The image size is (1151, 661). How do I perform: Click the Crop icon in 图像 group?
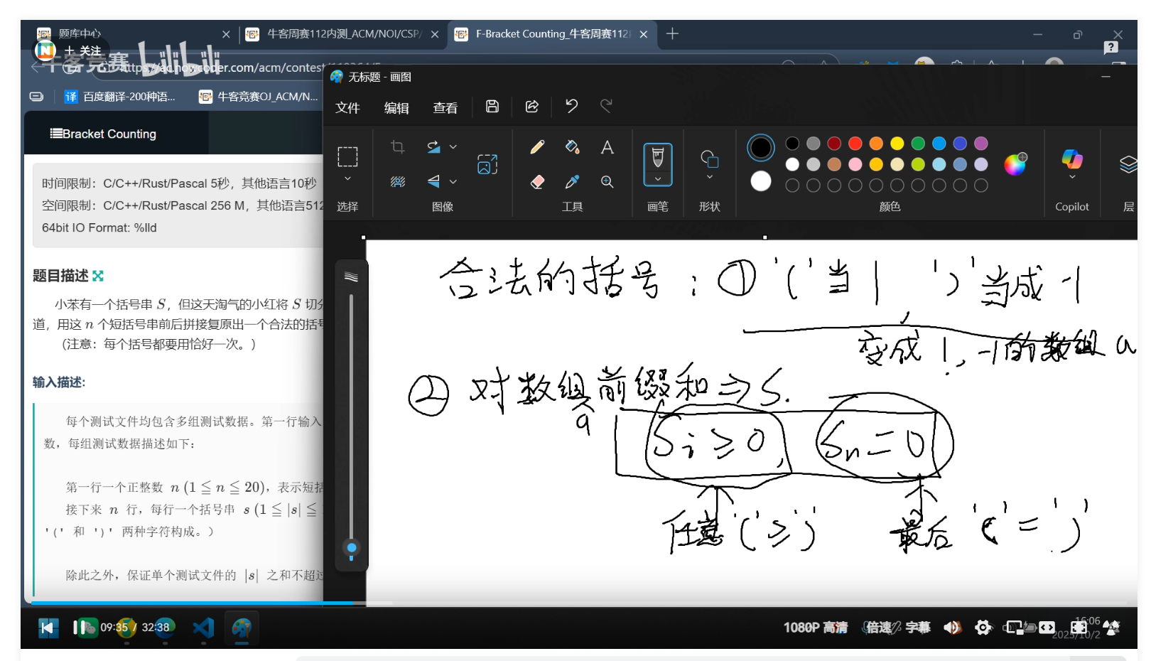click(398, 147)
